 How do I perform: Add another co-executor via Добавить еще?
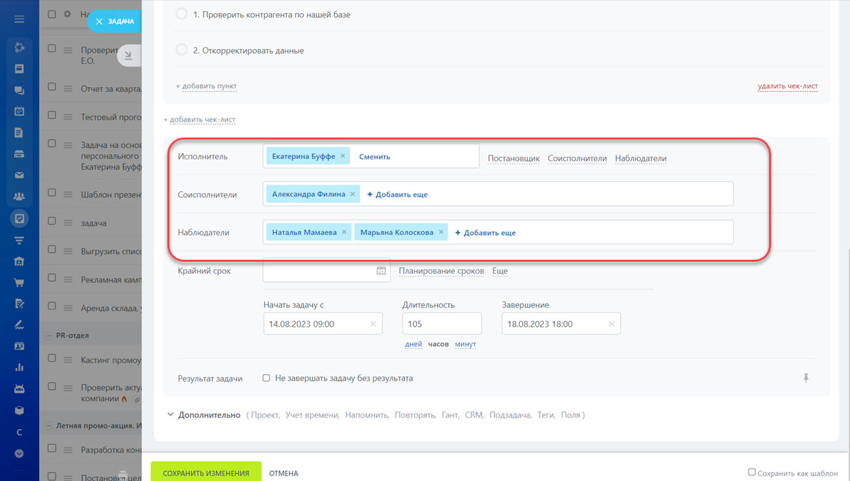(x=397, y=195)
